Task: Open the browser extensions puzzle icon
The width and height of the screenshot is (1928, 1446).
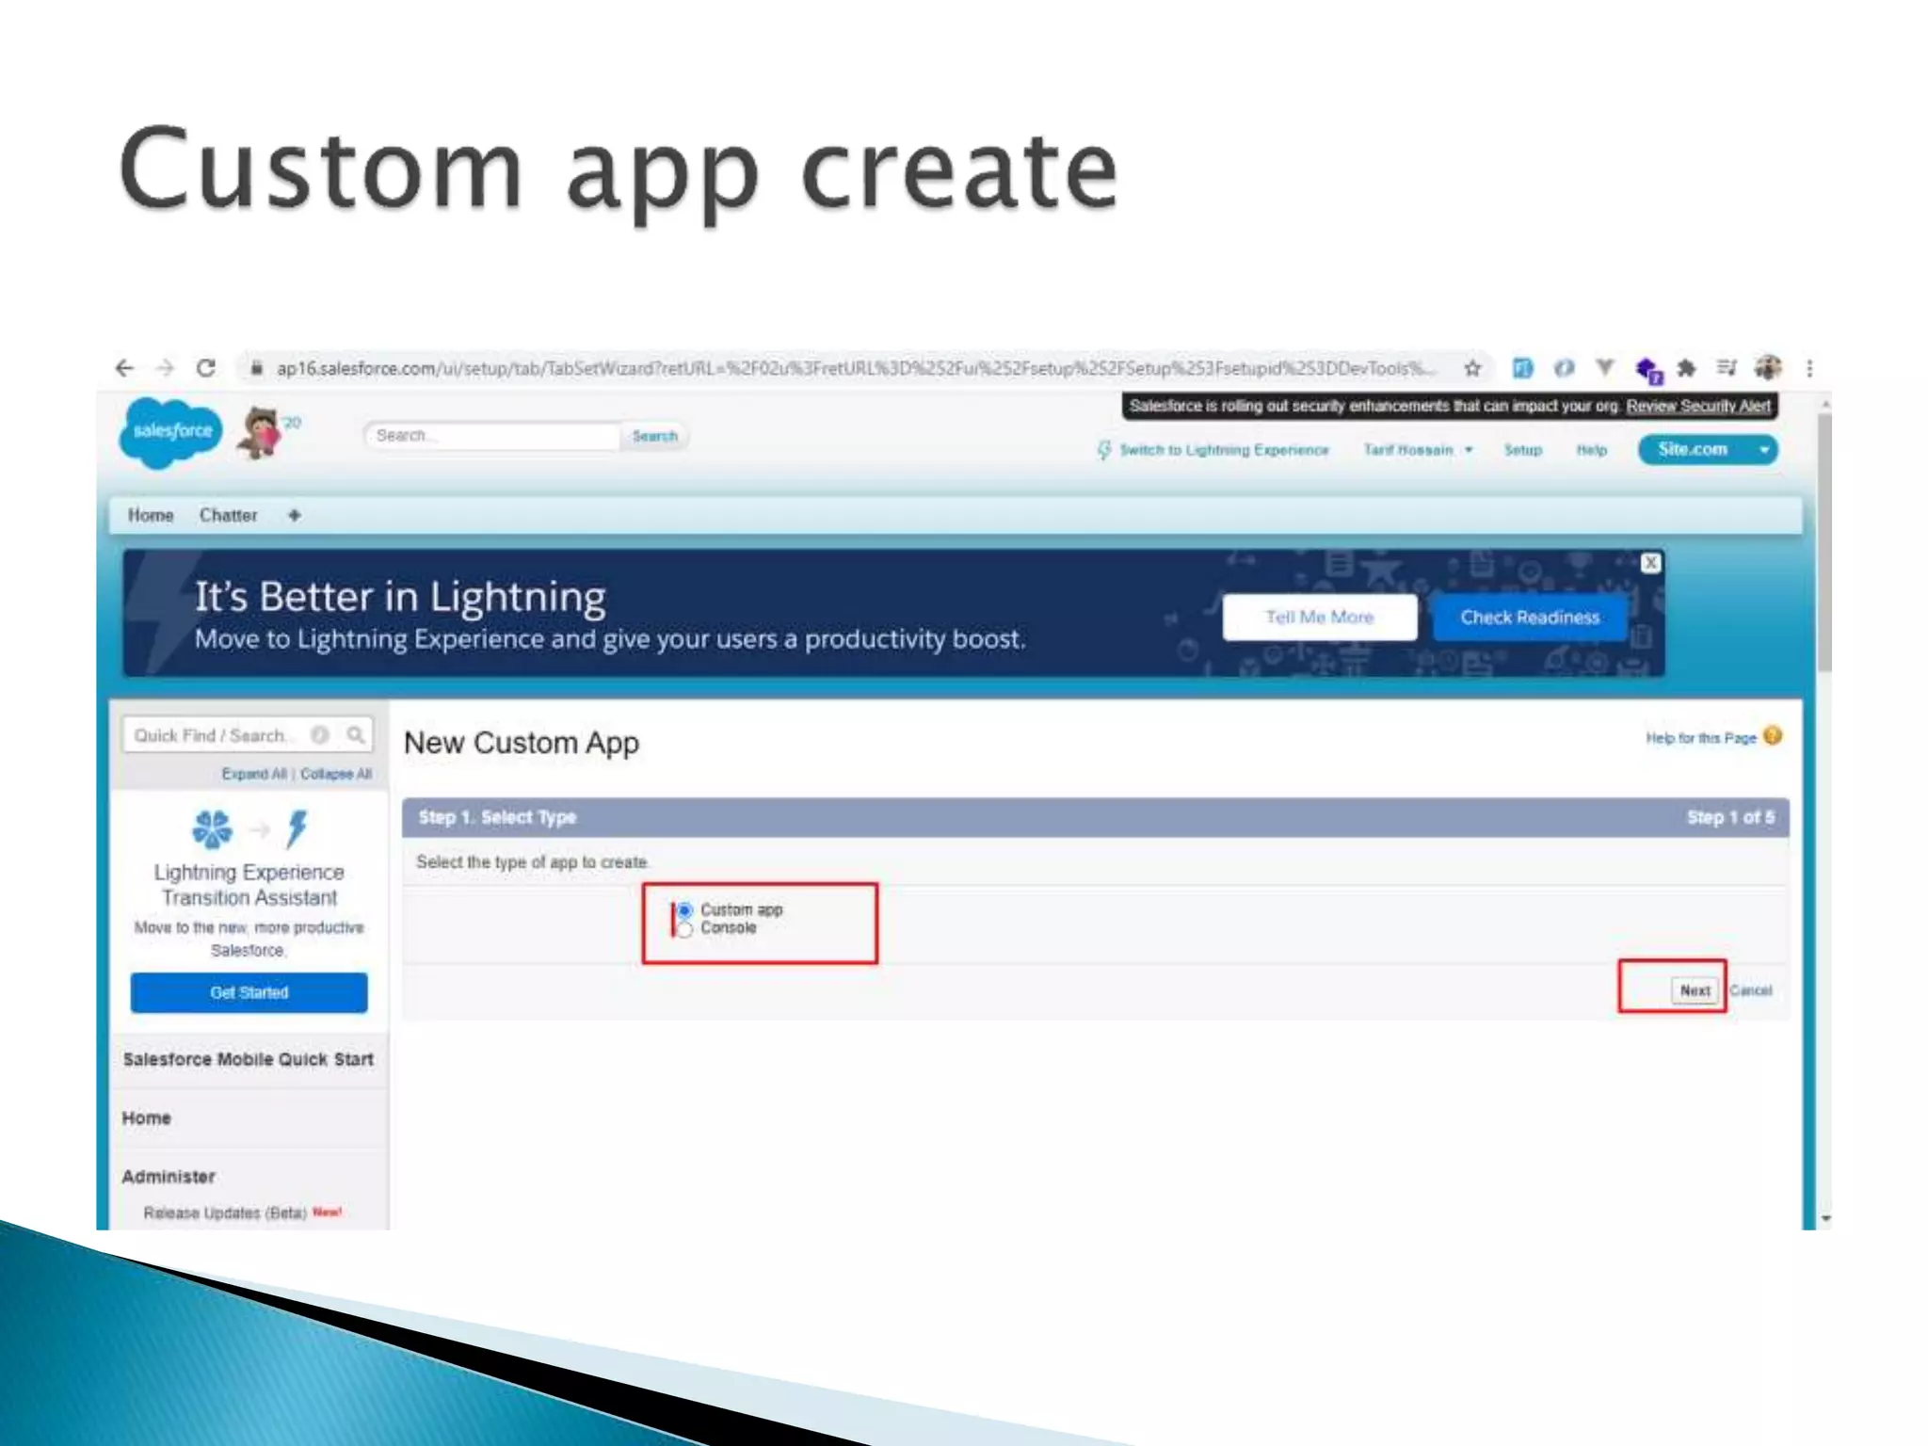Action: [1686, 368]
